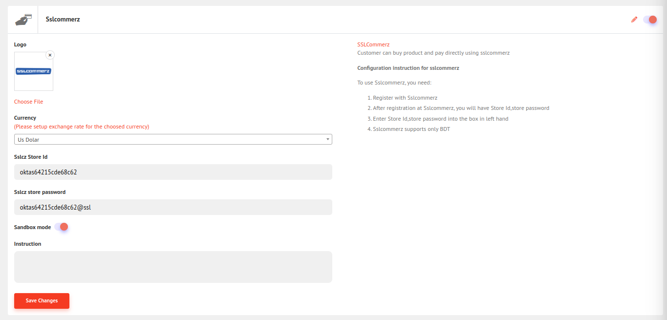Click the Choose File link
Viewport: 667px width, 320px height.
28,102
